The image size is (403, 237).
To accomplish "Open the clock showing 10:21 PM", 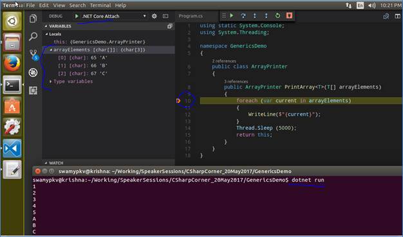I will pyautogui.click(x=390, y=5).
